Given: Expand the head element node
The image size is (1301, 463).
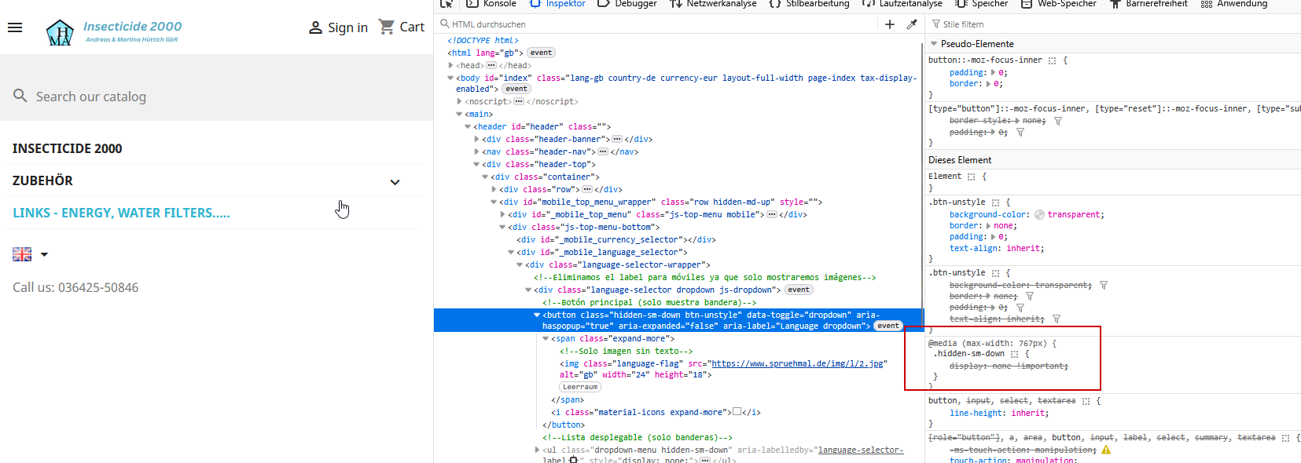Looking at the screenshot, I should (x=450, y=66).
